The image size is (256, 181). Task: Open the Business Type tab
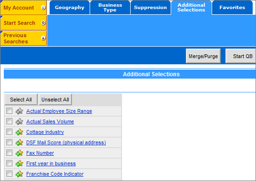tap(110, 8)
